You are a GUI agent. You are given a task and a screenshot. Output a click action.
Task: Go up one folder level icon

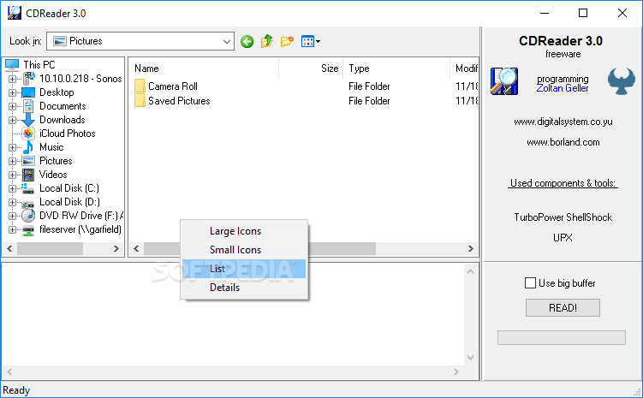(x=266, y=41)
